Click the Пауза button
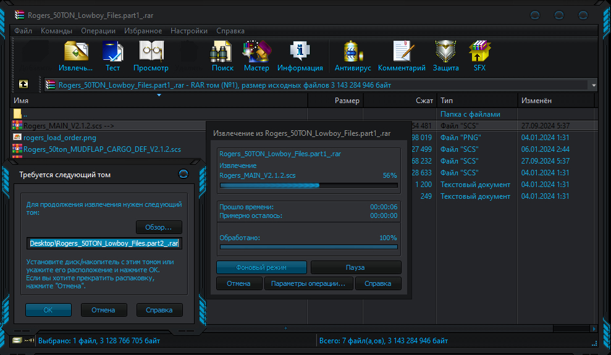Screen dimensions: 611x355 tap(356, 267)
